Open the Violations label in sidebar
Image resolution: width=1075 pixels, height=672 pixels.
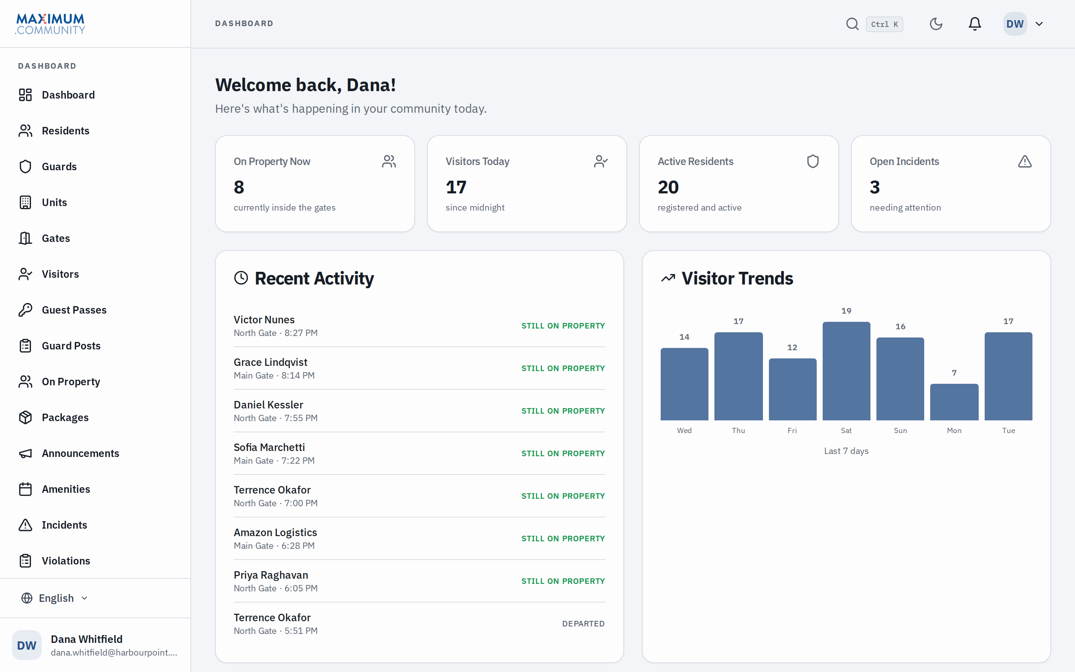tap(66, 561)
